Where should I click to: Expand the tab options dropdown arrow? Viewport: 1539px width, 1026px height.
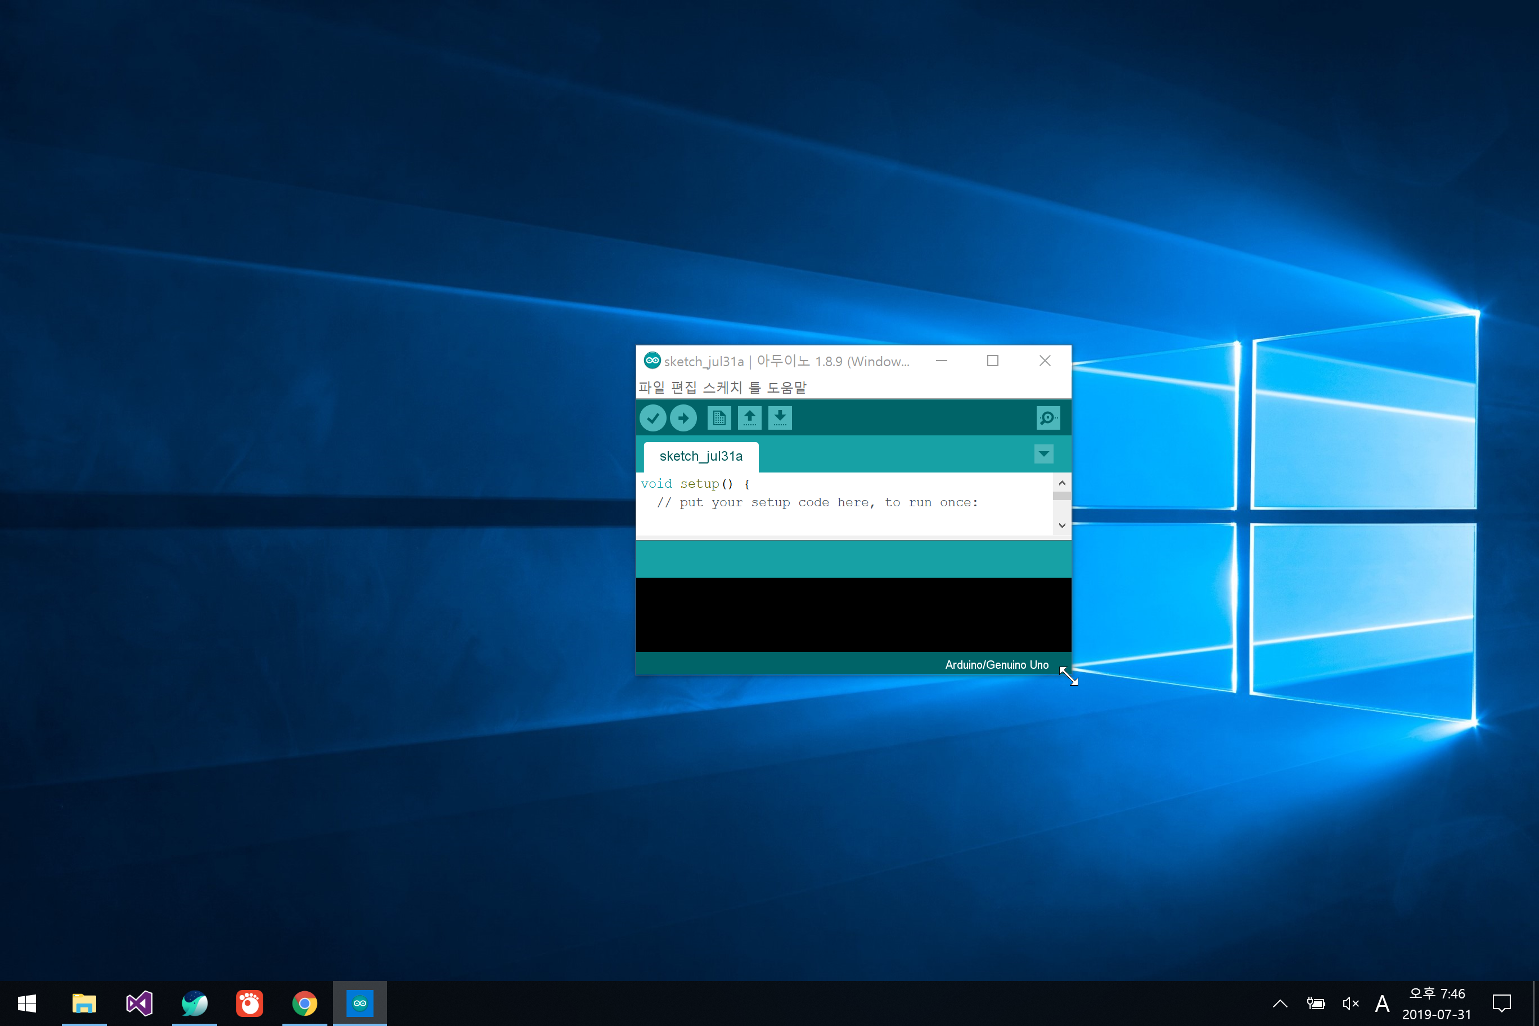pyautogui.click(x=1043, y=453)
